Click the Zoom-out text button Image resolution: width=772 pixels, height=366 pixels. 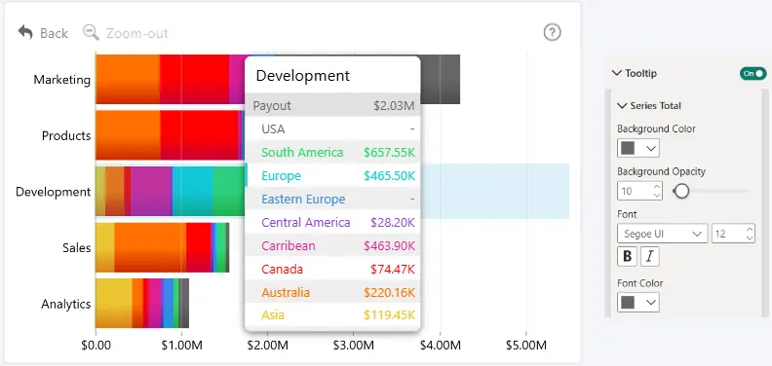137,33
